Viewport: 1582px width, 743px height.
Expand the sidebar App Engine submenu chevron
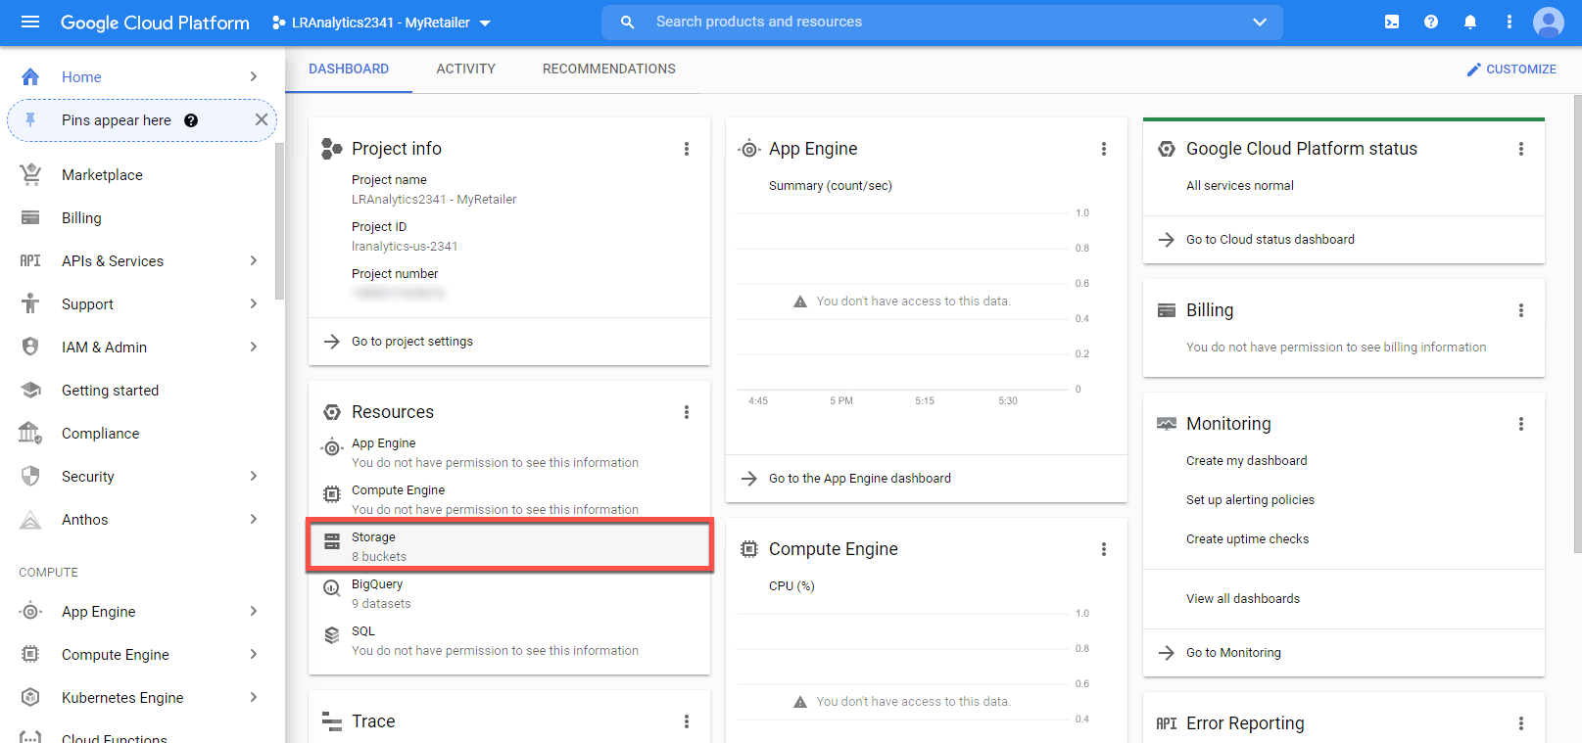point(254,611)
